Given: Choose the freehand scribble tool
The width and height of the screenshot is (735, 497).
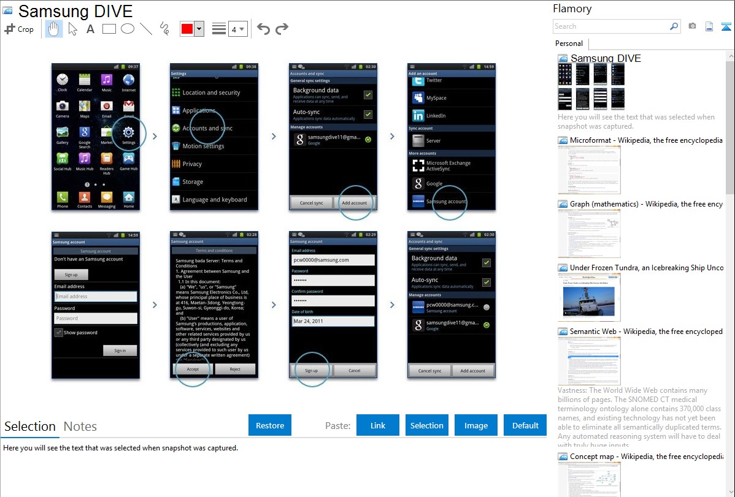Looking at the screenshot, I should point(164,29).
